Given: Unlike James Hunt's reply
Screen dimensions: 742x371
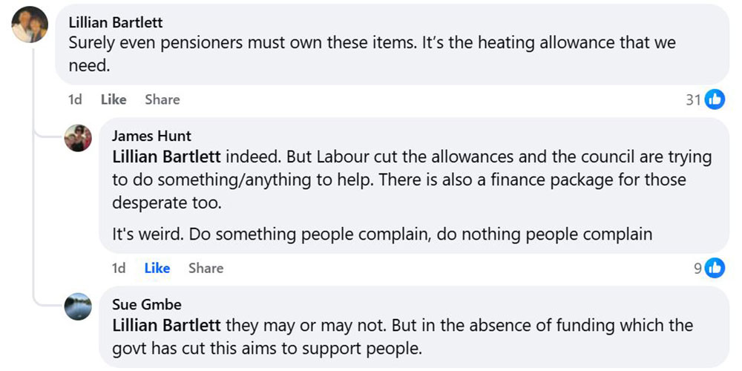Looking at the screenshot, I should tap(157, 268).
